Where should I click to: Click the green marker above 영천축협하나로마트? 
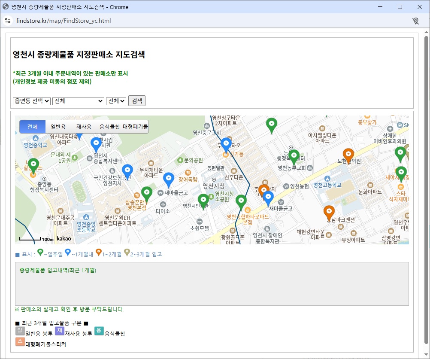241,201
